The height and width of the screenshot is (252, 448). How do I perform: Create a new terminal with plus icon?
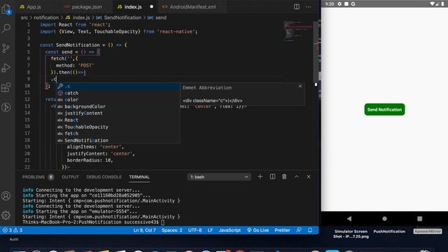[x=260, y=177]
